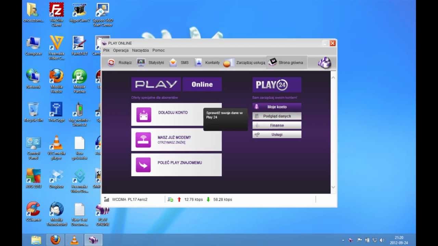Click the PLAY Online logo banner
Image resolution: width=438 pixels, height=246 pixels.
[x=176, y=84]
